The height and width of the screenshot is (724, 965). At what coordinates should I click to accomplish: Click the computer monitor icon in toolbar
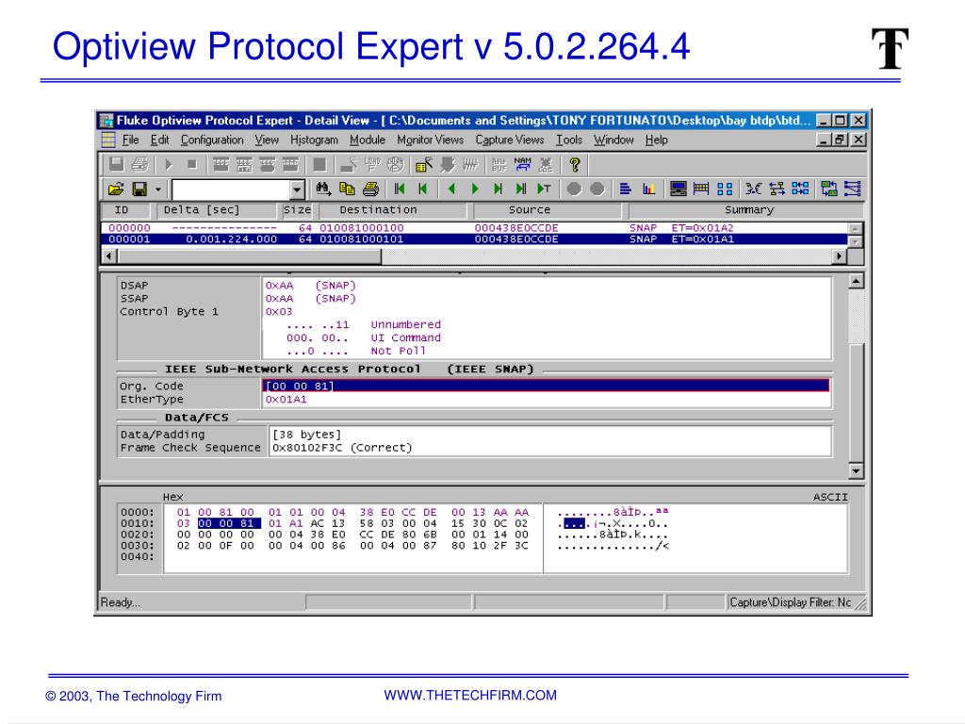pos(679,189)
